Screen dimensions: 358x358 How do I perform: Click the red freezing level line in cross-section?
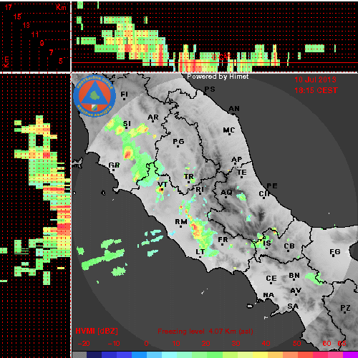214,63
